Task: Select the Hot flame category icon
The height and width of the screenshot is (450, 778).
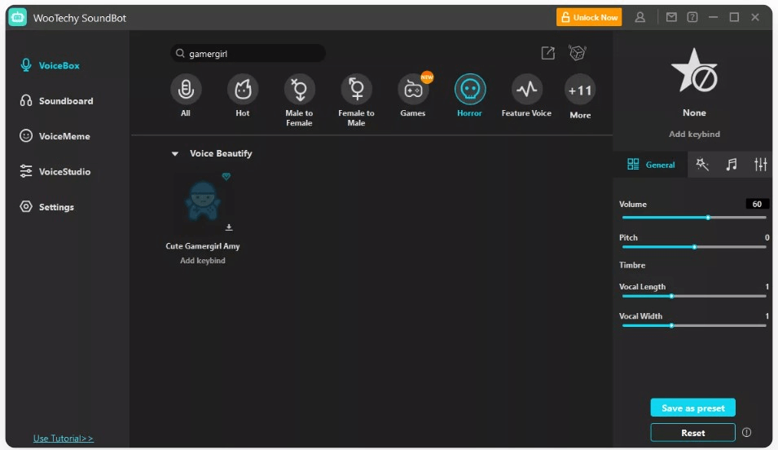Action: pos(243,89)
